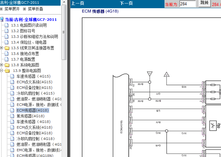Select 13.8 系统电路图 label
The image size is (221, 157).
tap(25, 65)
